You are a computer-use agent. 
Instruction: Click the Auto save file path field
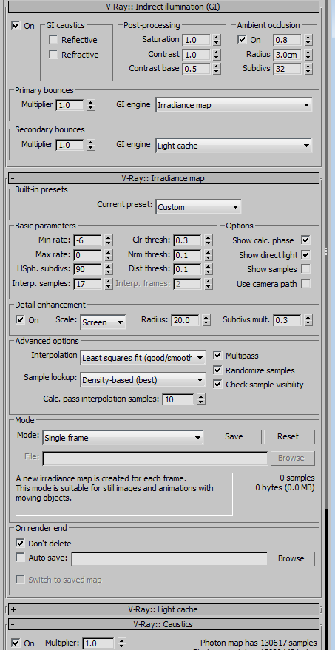point(169,559)
